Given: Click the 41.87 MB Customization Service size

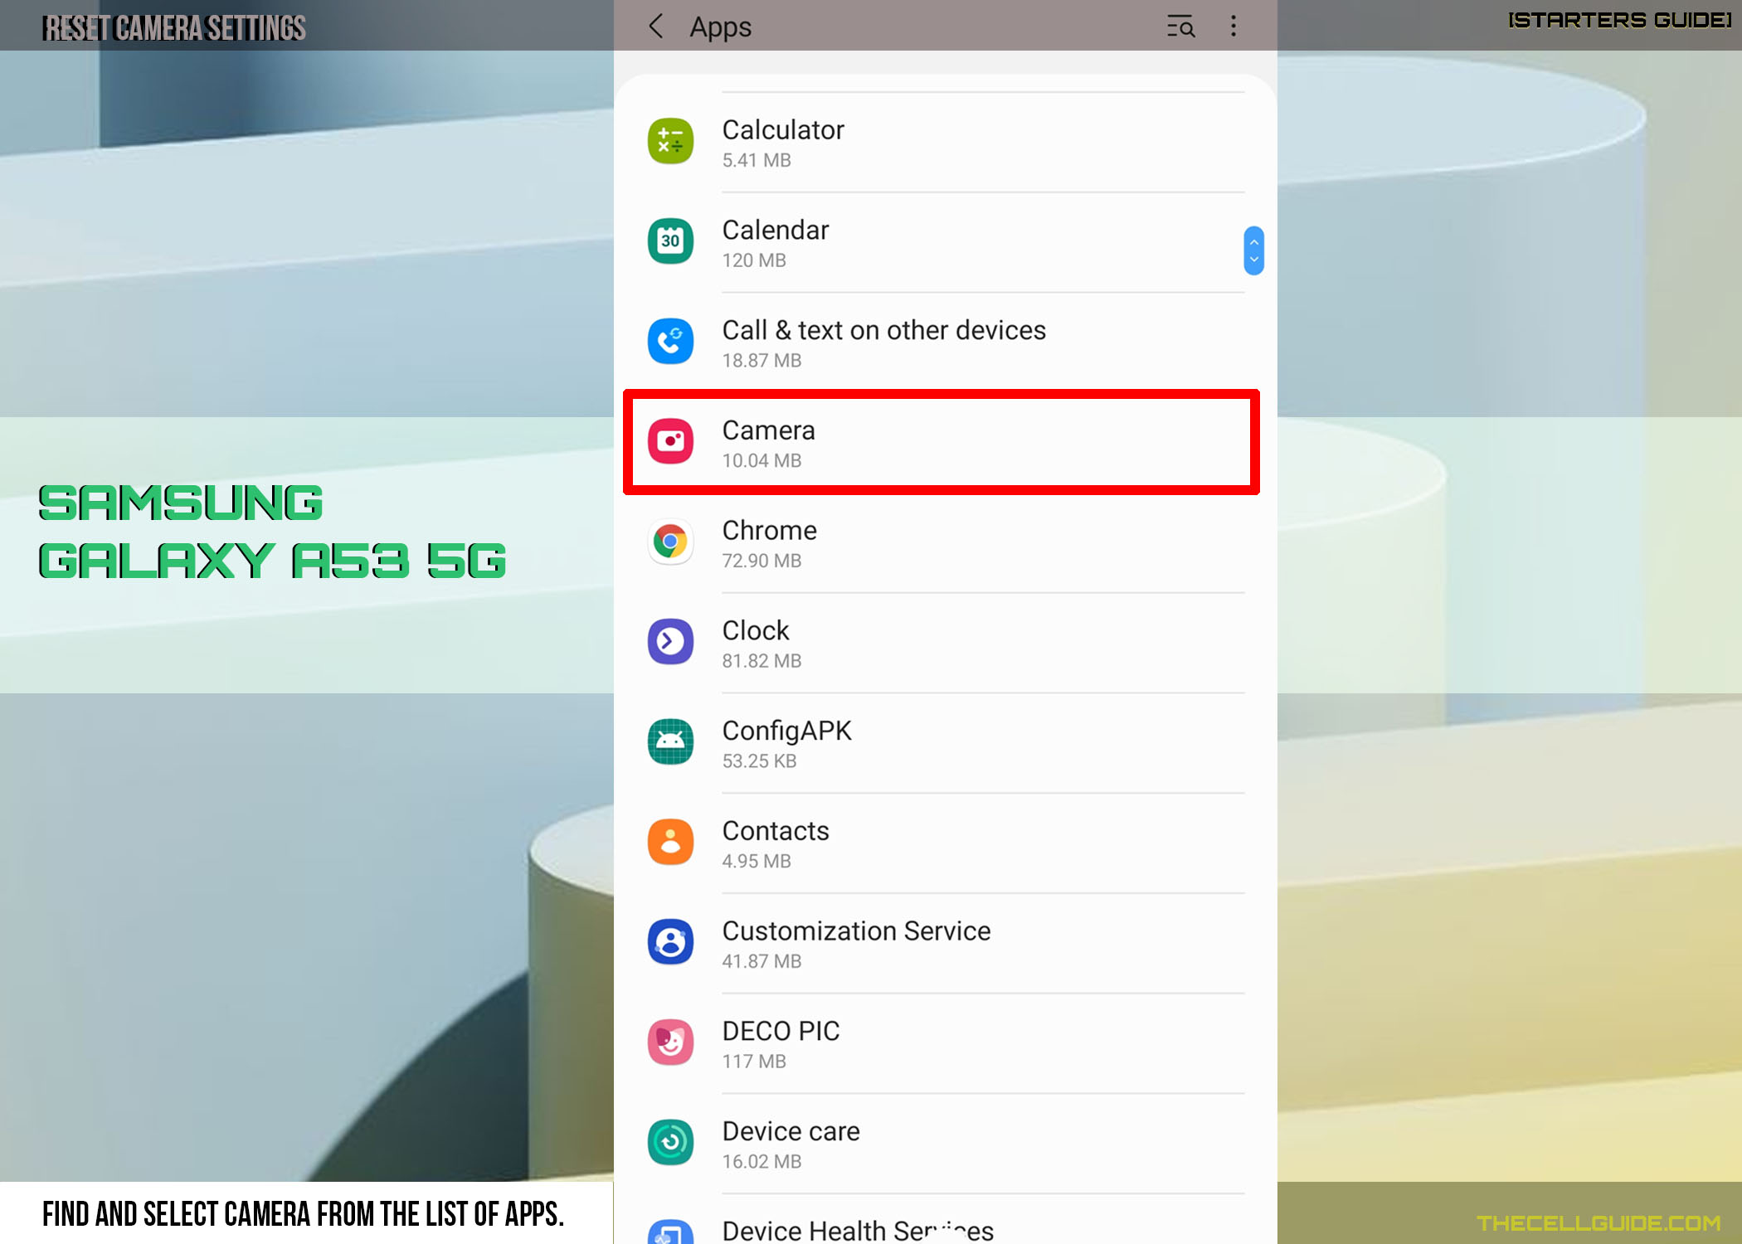Looking at the screenshot, I should (x=762, y=961).
